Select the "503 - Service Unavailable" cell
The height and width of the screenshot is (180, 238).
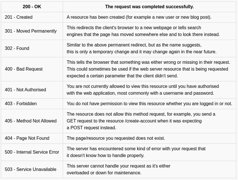click(x=31, y=170)
